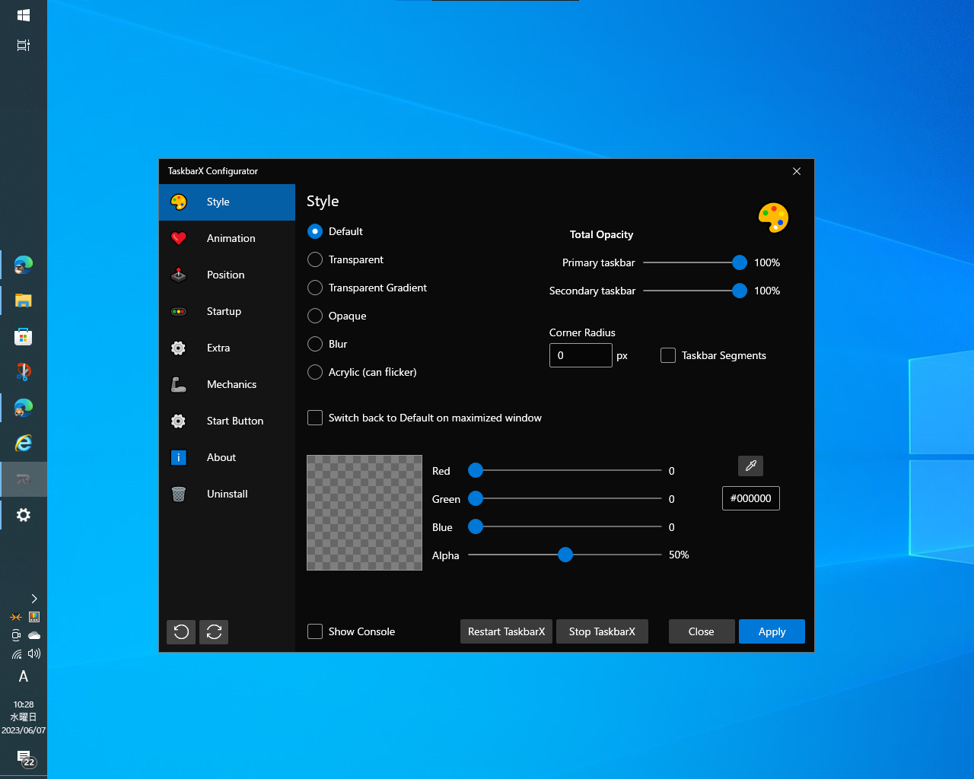The image size is (974, 779).
Task: Switch to the Mechanics section
Action: (227, 384)
